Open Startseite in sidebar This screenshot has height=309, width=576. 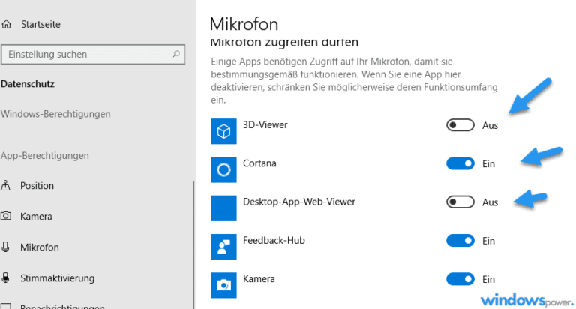coord(40,24)
